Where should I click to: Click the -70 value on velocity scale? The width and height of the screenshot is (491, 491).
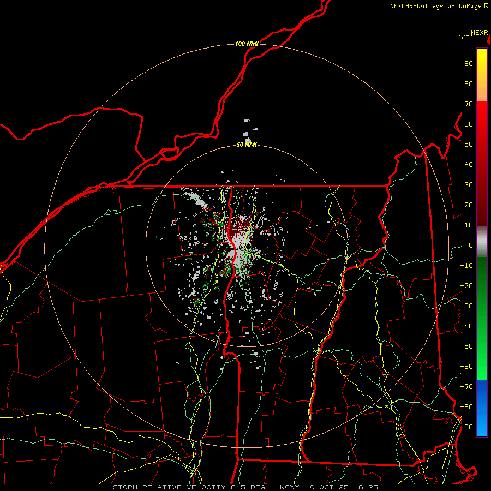(466, 387)
